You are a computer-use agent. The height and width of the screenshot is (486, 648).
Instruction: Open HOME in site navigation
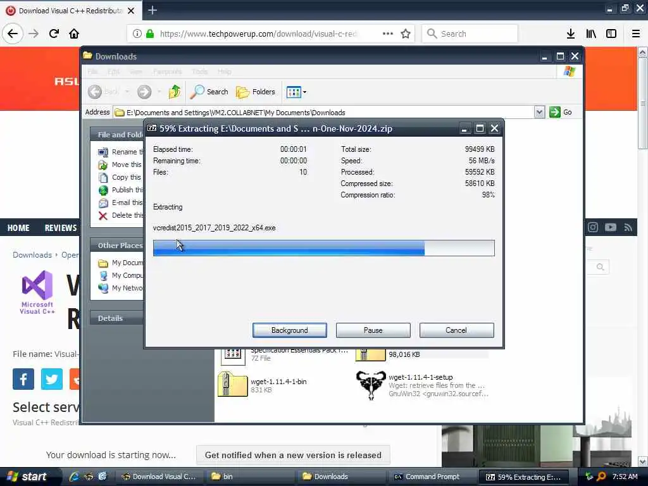(x=18, y=228)
